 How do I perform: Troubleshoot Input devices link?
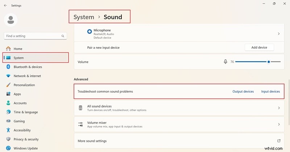click(270, 92)
